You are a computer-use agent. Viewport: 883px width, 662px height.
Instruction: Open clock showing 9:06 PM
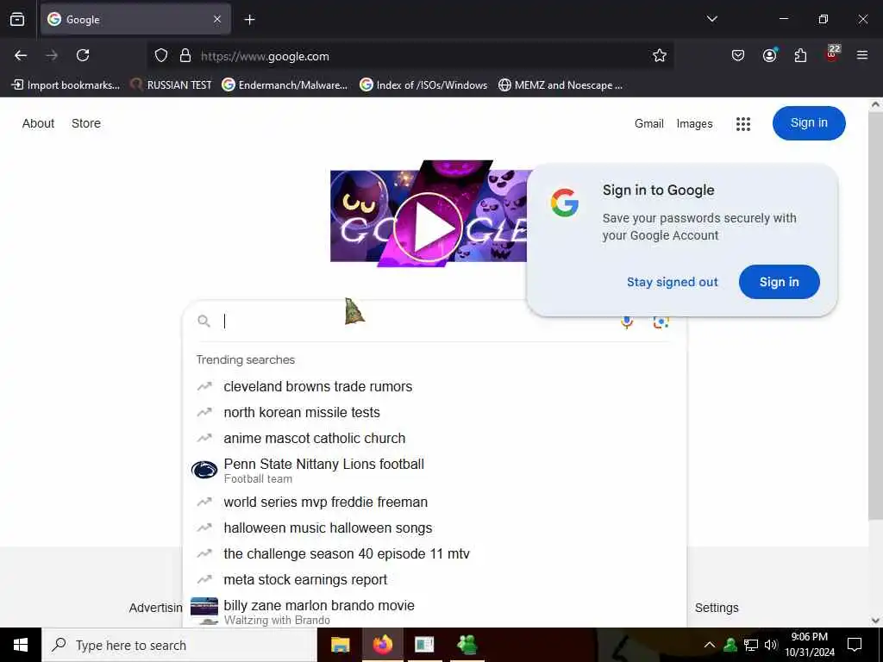point(809,645)
